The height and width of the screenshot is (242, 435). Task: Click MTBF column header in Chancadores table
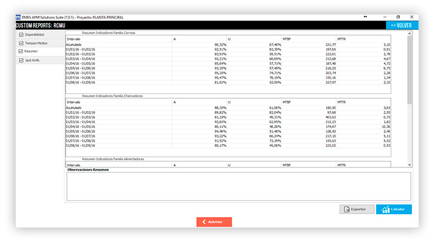(286, 102)
